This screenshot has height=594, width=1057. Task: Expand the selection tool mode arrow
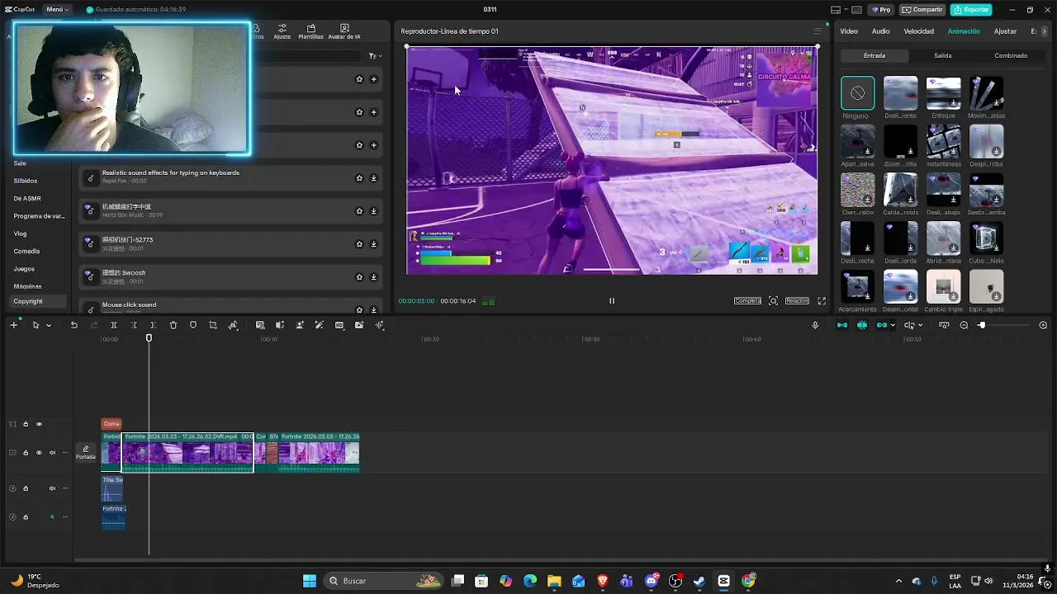tap(49, 325)
